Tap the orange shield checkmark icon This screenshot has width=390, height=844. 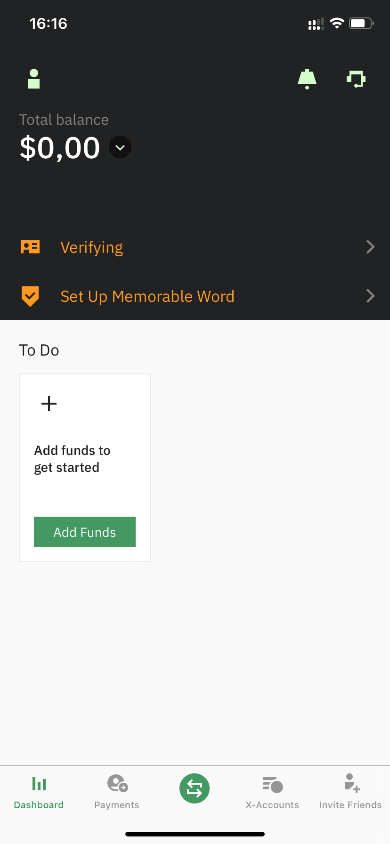[30, 296]
